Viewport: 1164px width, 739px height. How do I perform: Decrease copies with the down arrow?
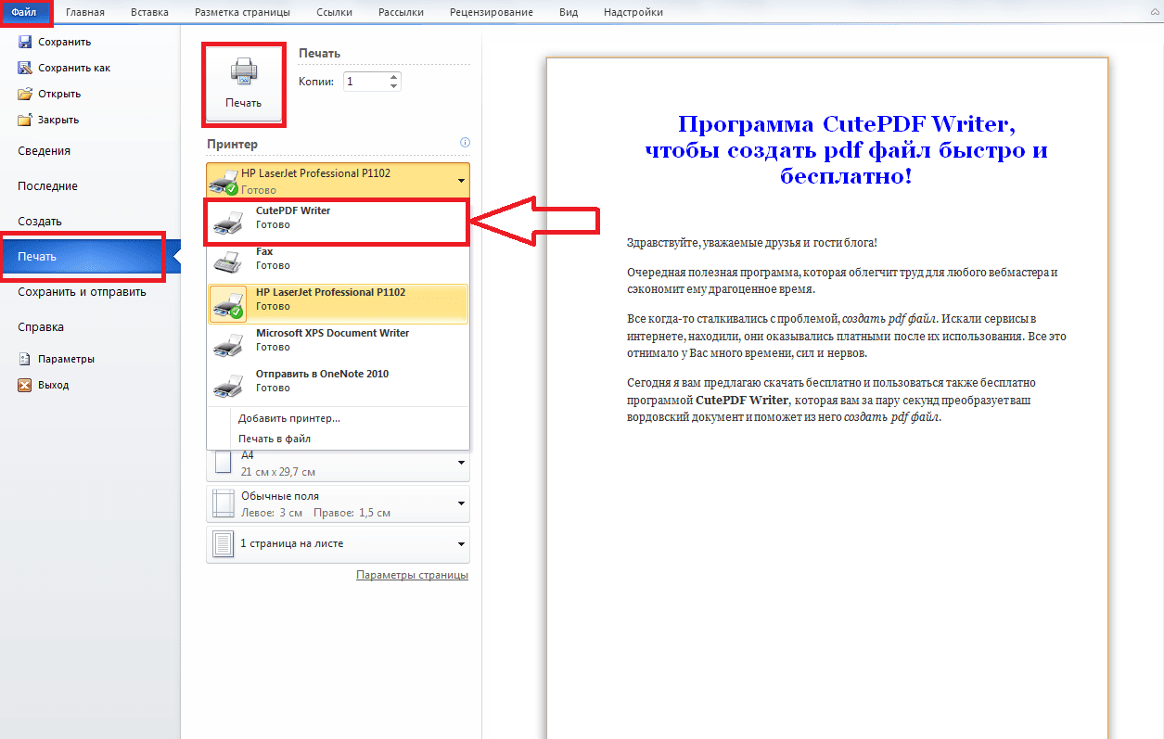click(394, 86)
